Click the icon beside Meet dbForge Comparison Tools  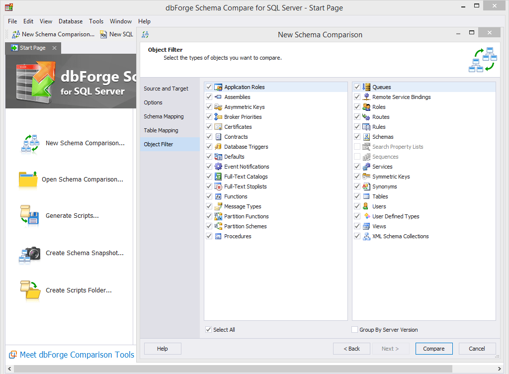12,355
